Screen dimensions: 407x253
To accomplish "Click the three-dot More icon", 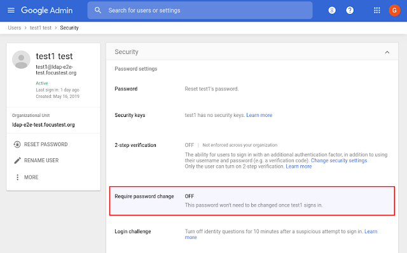I will click(17, 177).
